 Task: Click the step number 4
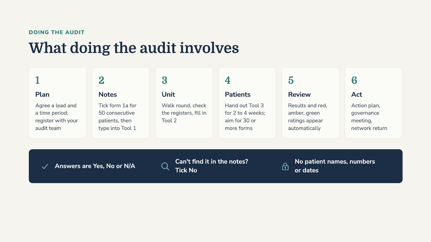228,80
